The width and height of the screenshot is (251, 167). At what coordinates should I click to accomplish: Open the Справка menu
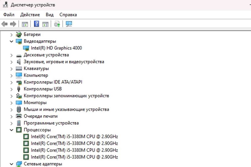coord(68,15)
